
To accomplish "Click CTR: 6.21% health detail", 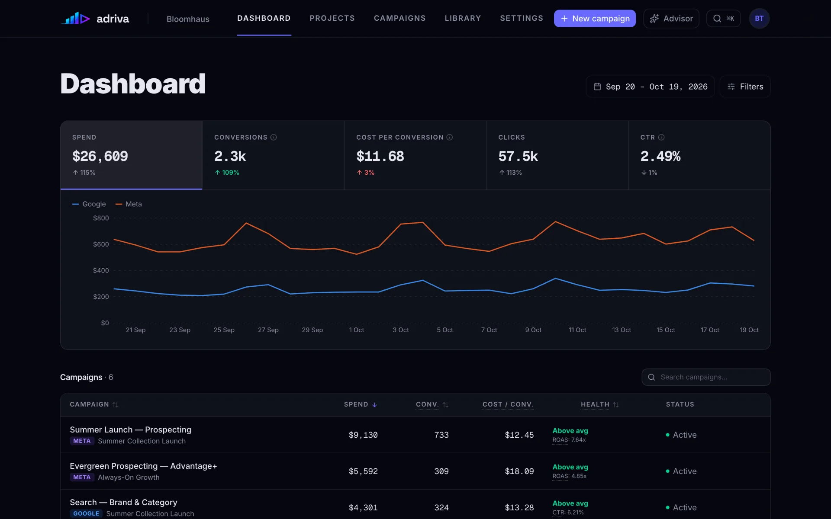I will 568,513.
